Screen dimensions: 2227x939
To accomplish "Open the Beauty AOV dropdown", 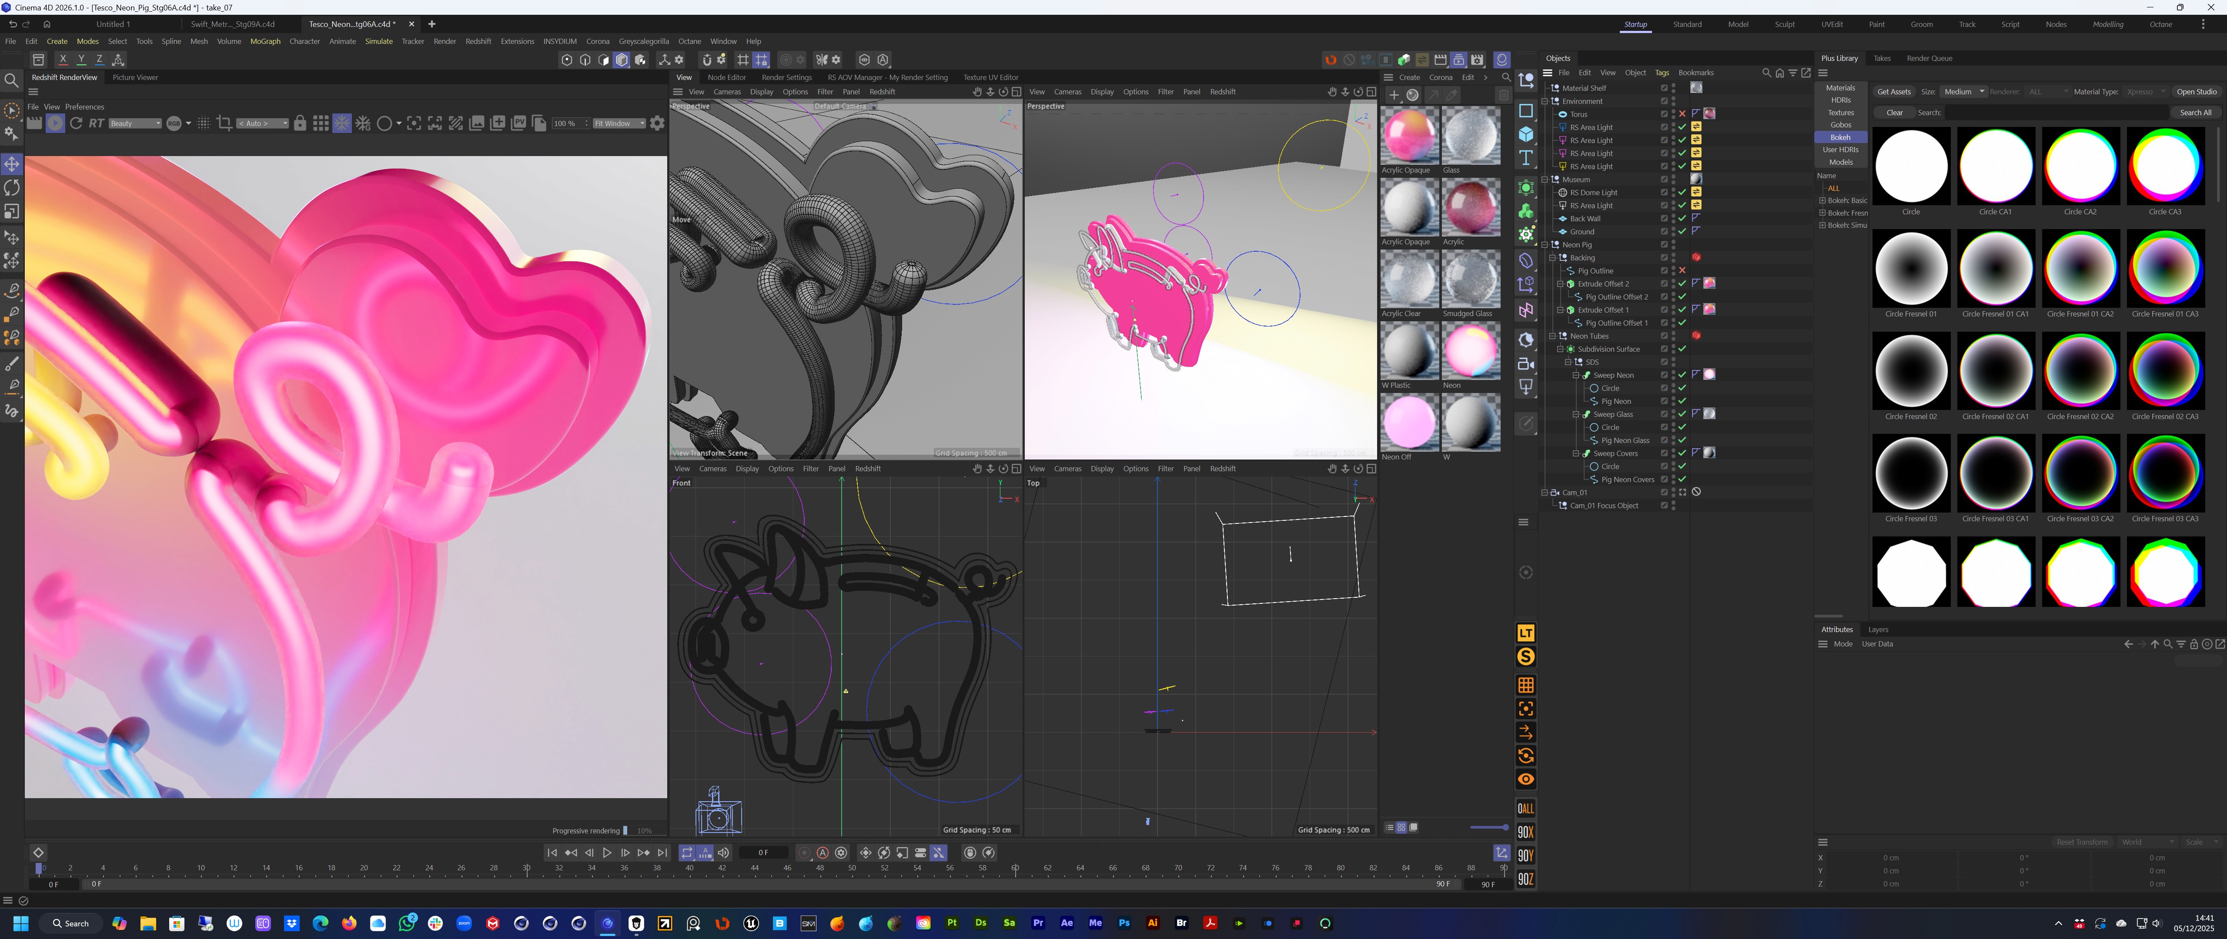I will (135, 123).
